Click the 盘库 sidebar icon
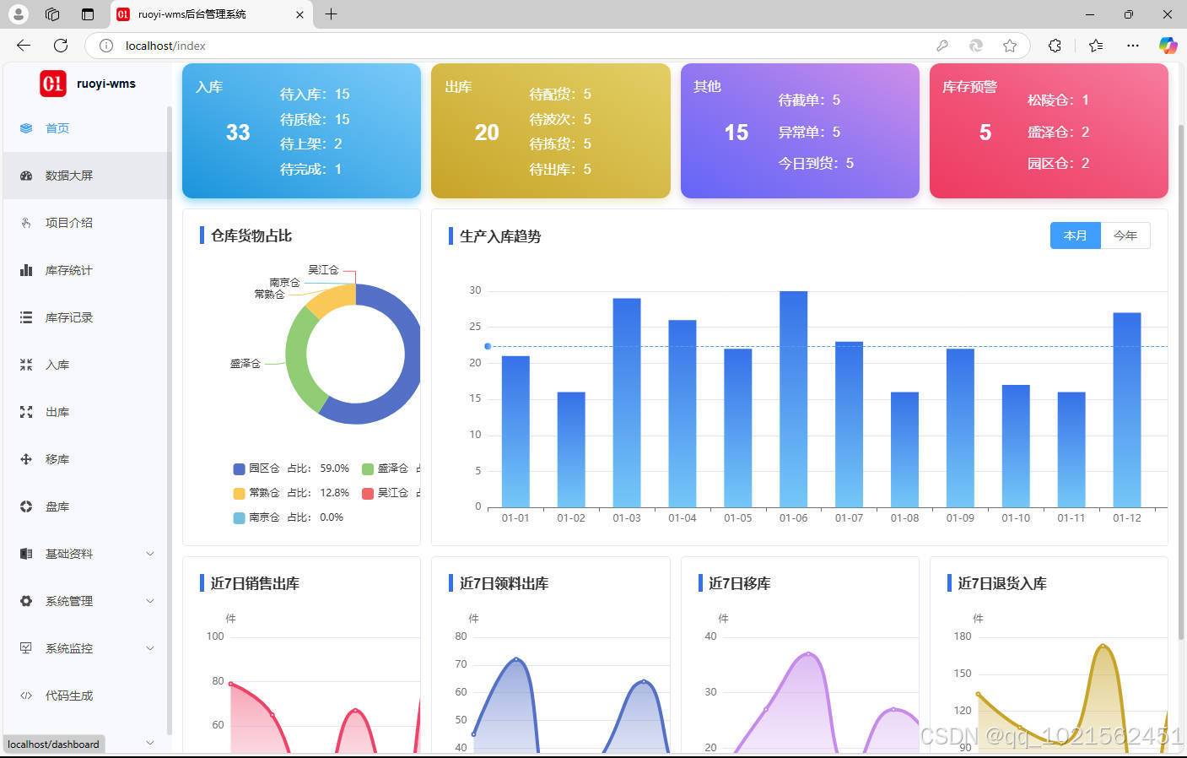 tap(26, 506)
